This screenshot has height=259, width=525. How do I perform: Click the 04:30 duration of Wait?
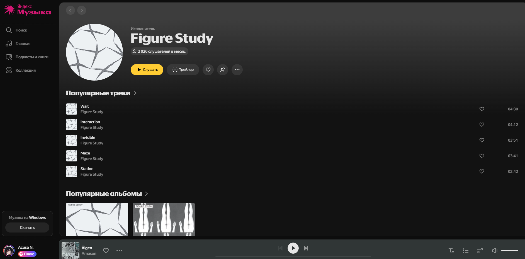[x=513, y=109]
